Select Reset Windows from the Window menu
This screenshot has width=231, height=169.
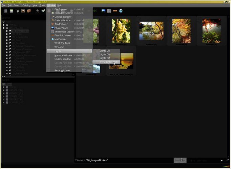coord(62,70)
